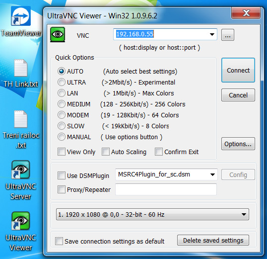Select the AUTO quick option
Image resolution: width=267 pixels, height=259 pixels.
pyautogui.click(x=62, y=71)
